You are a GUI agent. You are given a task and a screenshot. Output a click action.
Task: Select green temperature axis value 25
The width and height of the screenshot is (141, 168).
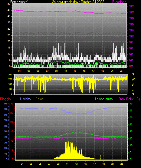(131, 124)
